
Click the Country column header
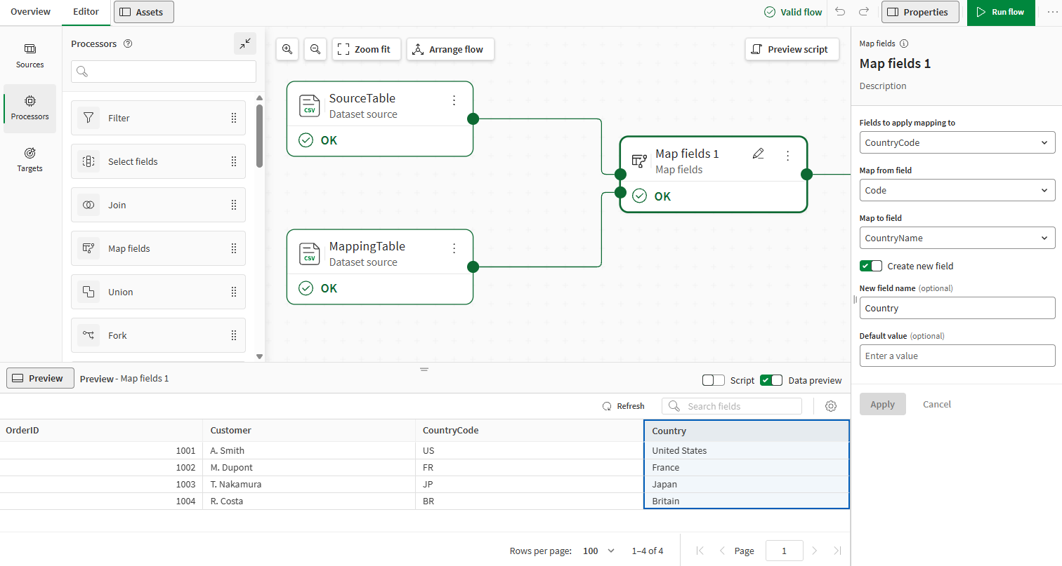coord(747,431)
